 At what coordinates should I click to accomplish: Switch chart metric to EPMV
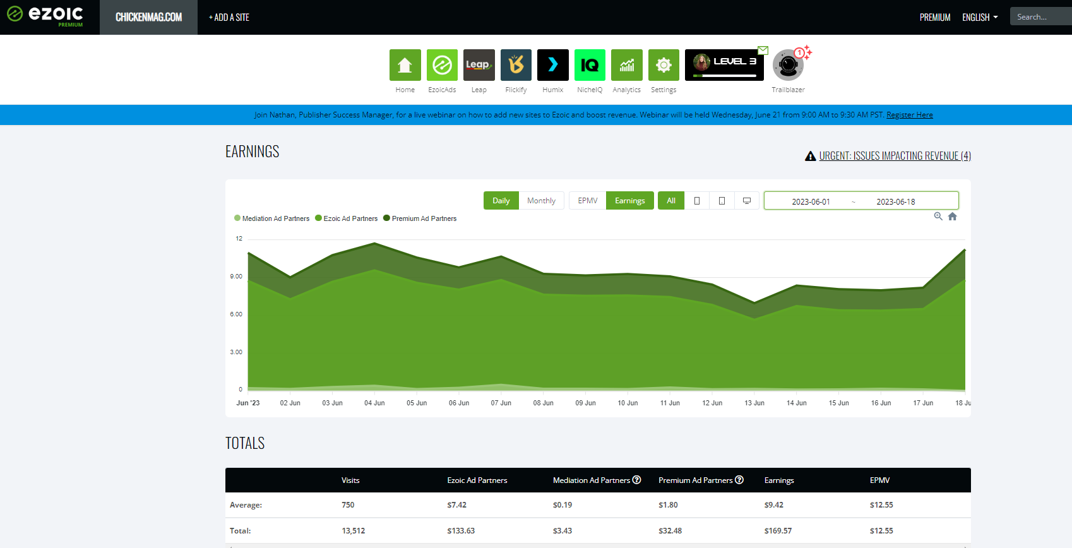588,201
